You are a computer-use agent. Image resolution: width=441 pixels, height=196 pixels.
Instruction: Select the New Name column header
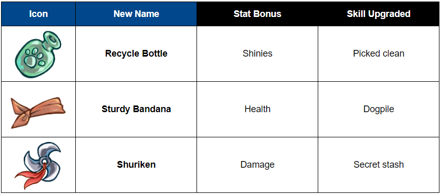[136, 14]
